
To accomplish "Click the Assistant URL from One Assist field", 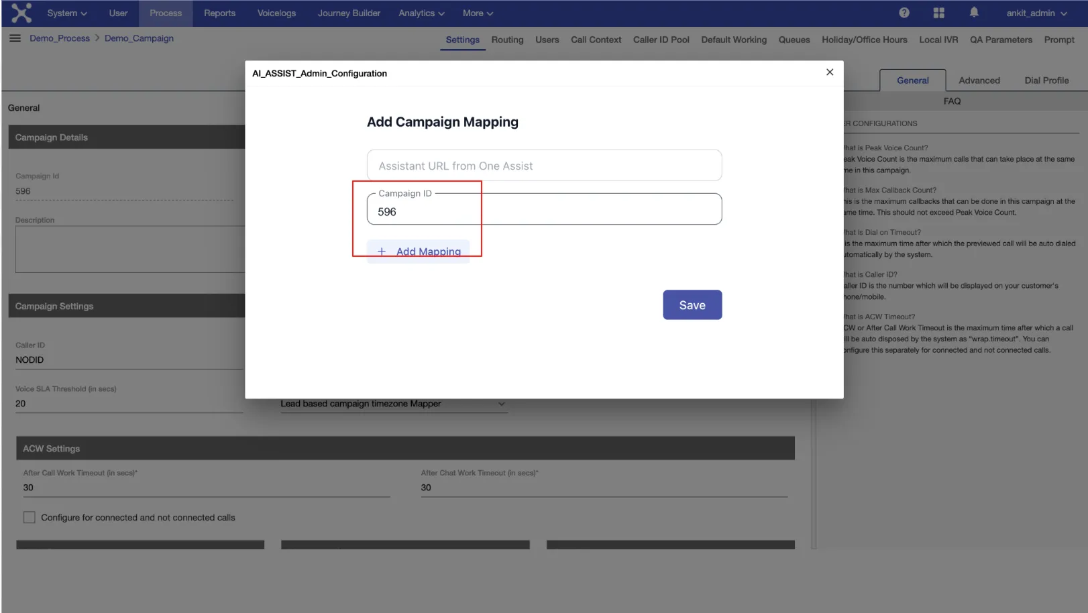I will click(x=544, y=166).
